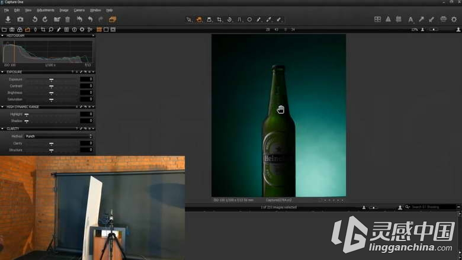This screenshot has width=462, height=260.
Task: Click the orange Process/variants icon
Action: click(x=113, y=20)
